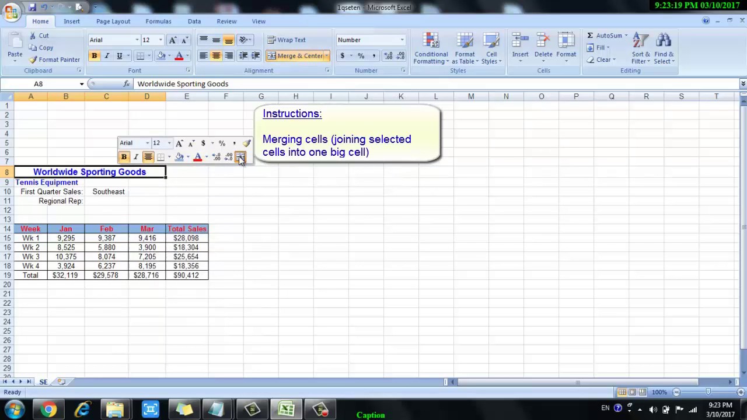Toggle Bold in the ribbon Font group
This screenshot has height=420, width=747.
[94, 55]
